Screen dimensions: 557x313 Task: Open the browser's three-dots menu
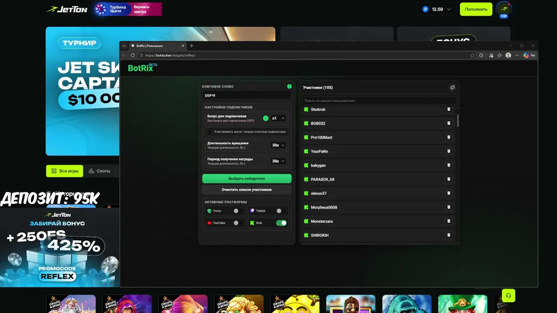tap(517, 55)
